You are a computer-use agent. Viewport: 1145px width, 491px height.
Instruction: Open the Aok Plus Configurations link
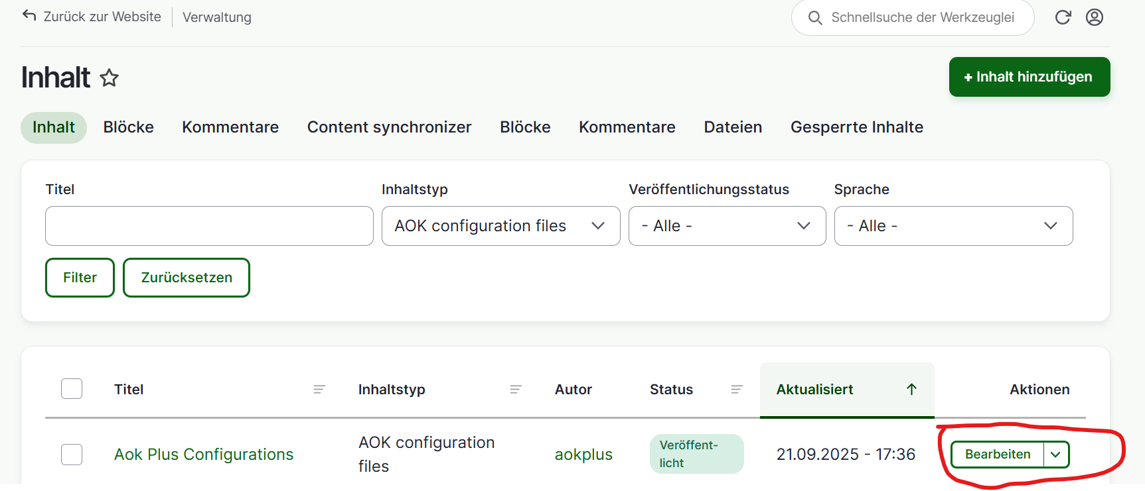click(x=204, y=455)
